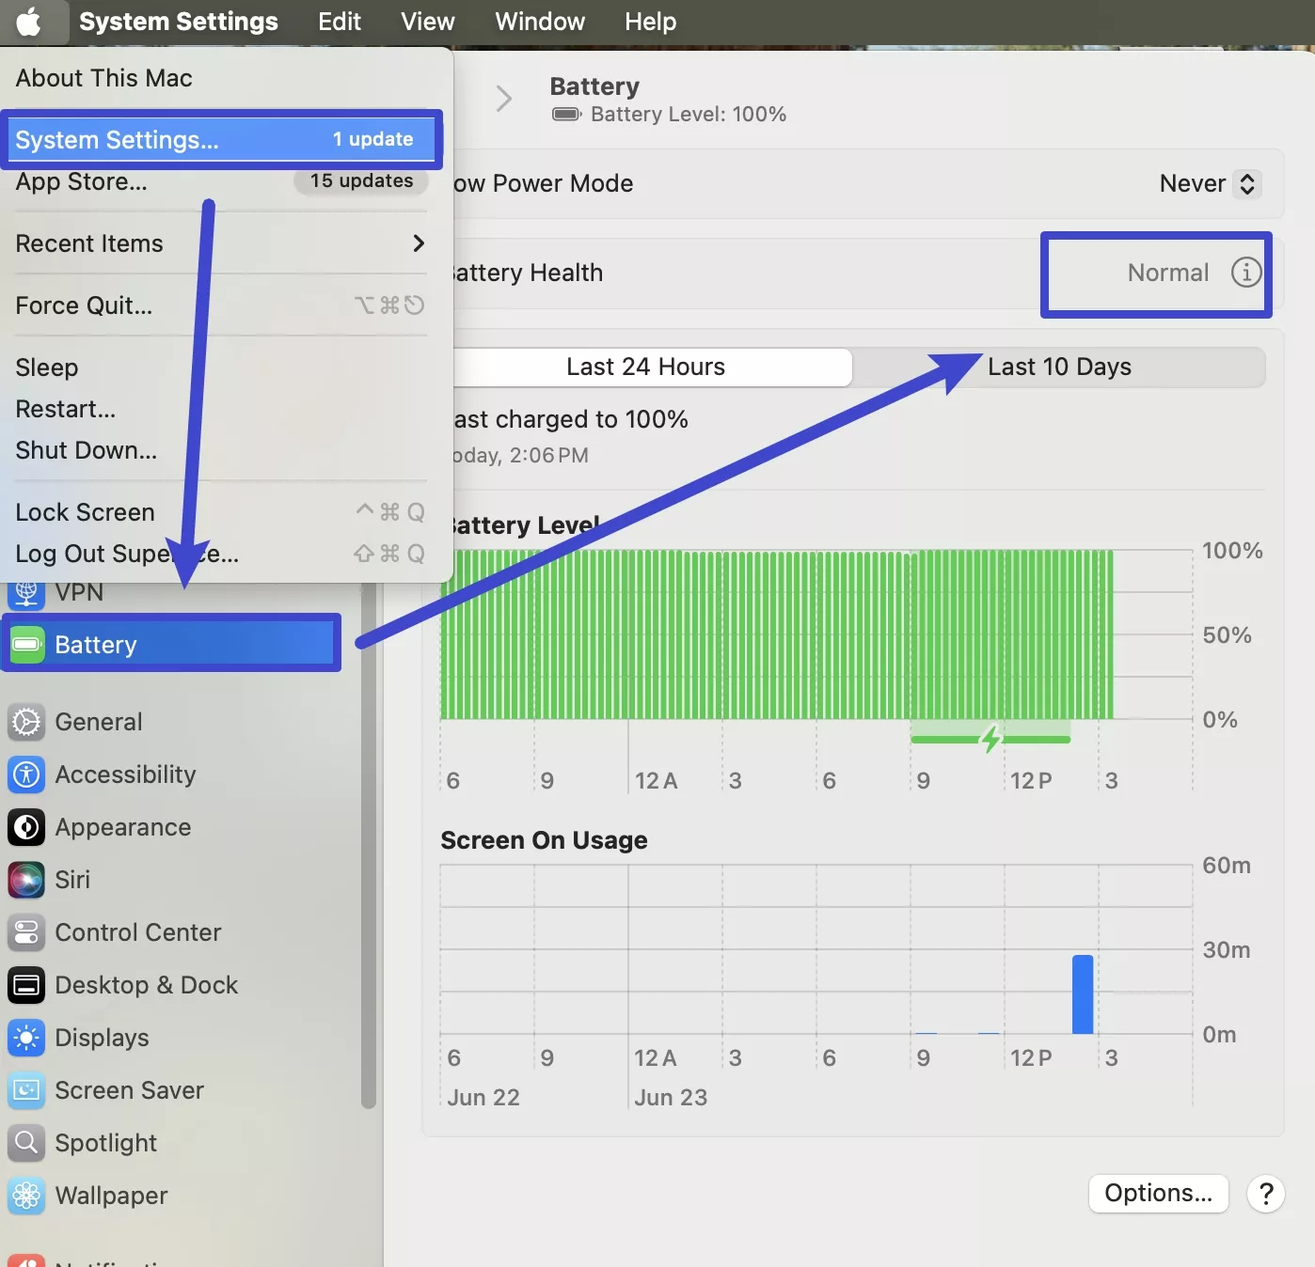This screenshot has width=1315, height=1267.
Task: Click 'Last charged to 100%' text
Action: pos(571,419)
